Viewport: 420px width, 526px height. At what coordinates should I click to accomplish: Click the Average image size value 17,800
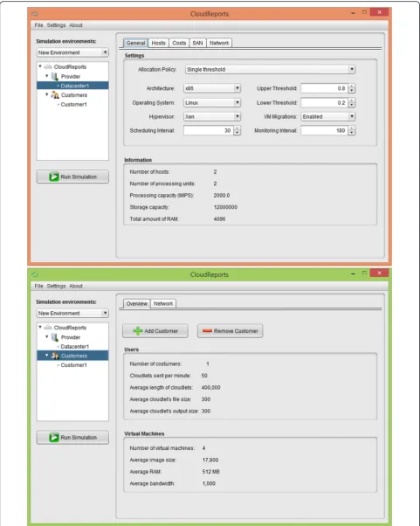(210, 460)
